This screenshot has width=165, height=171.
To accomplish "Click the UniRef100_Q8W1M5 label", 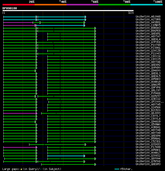I will 148,85.
